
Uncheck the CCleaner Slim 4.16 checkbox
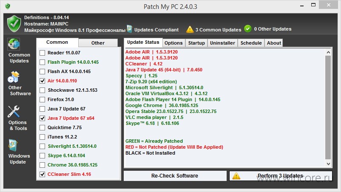[43, 174]
